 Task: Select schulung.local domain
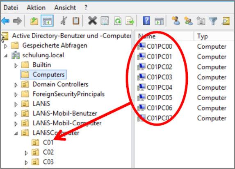tap(43, 55)
